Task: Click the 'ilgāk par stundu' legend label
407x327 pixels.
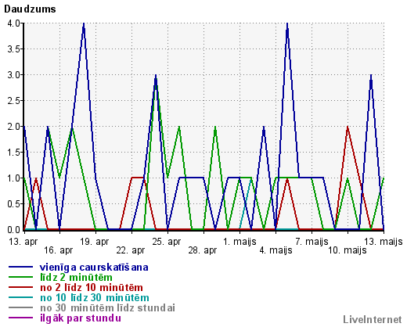Action: pyautogui.click(x=81, y=318)
